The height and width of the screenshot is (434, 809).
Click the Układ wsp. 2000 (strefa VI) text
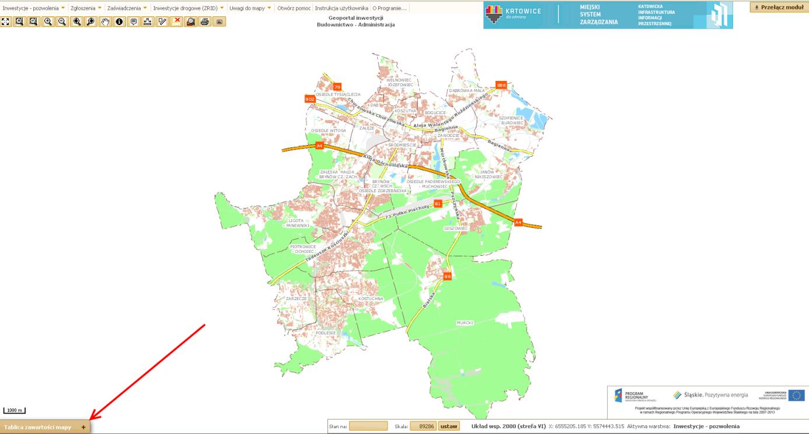(508, 426)
